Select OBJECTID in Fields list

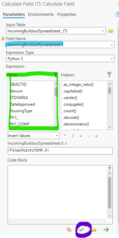click(18, 85)
